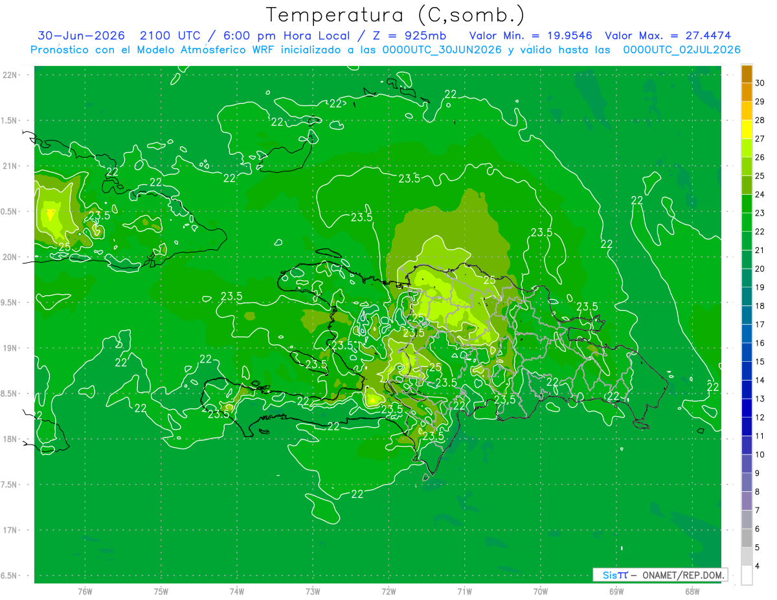Click the "30" value on color scale
Viewport: 777px width, 600px height.
pyautogui.click(x=760, y=83)
